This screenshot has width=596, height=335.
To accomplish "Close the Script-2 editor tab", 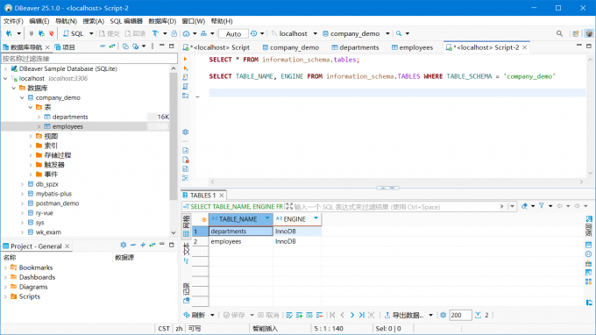I will click(x=524, y=47).
